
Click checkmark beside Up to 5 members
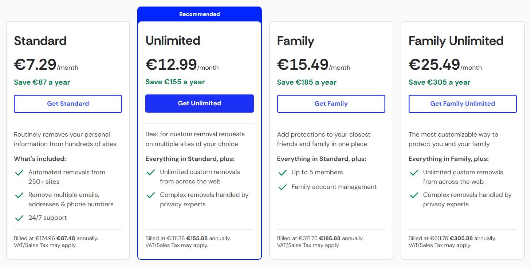[x=282, y=173]
